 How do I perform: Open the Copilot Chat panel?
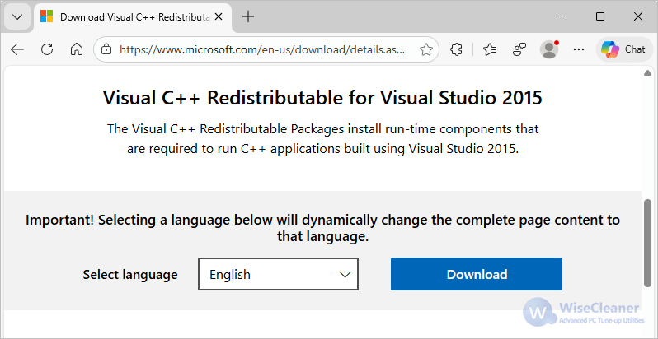623,49
